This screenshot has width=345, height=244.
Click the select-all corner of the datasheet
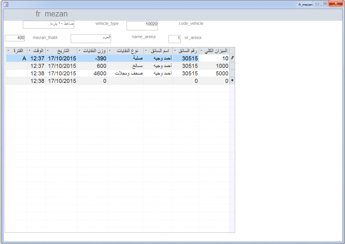(232, 50)
